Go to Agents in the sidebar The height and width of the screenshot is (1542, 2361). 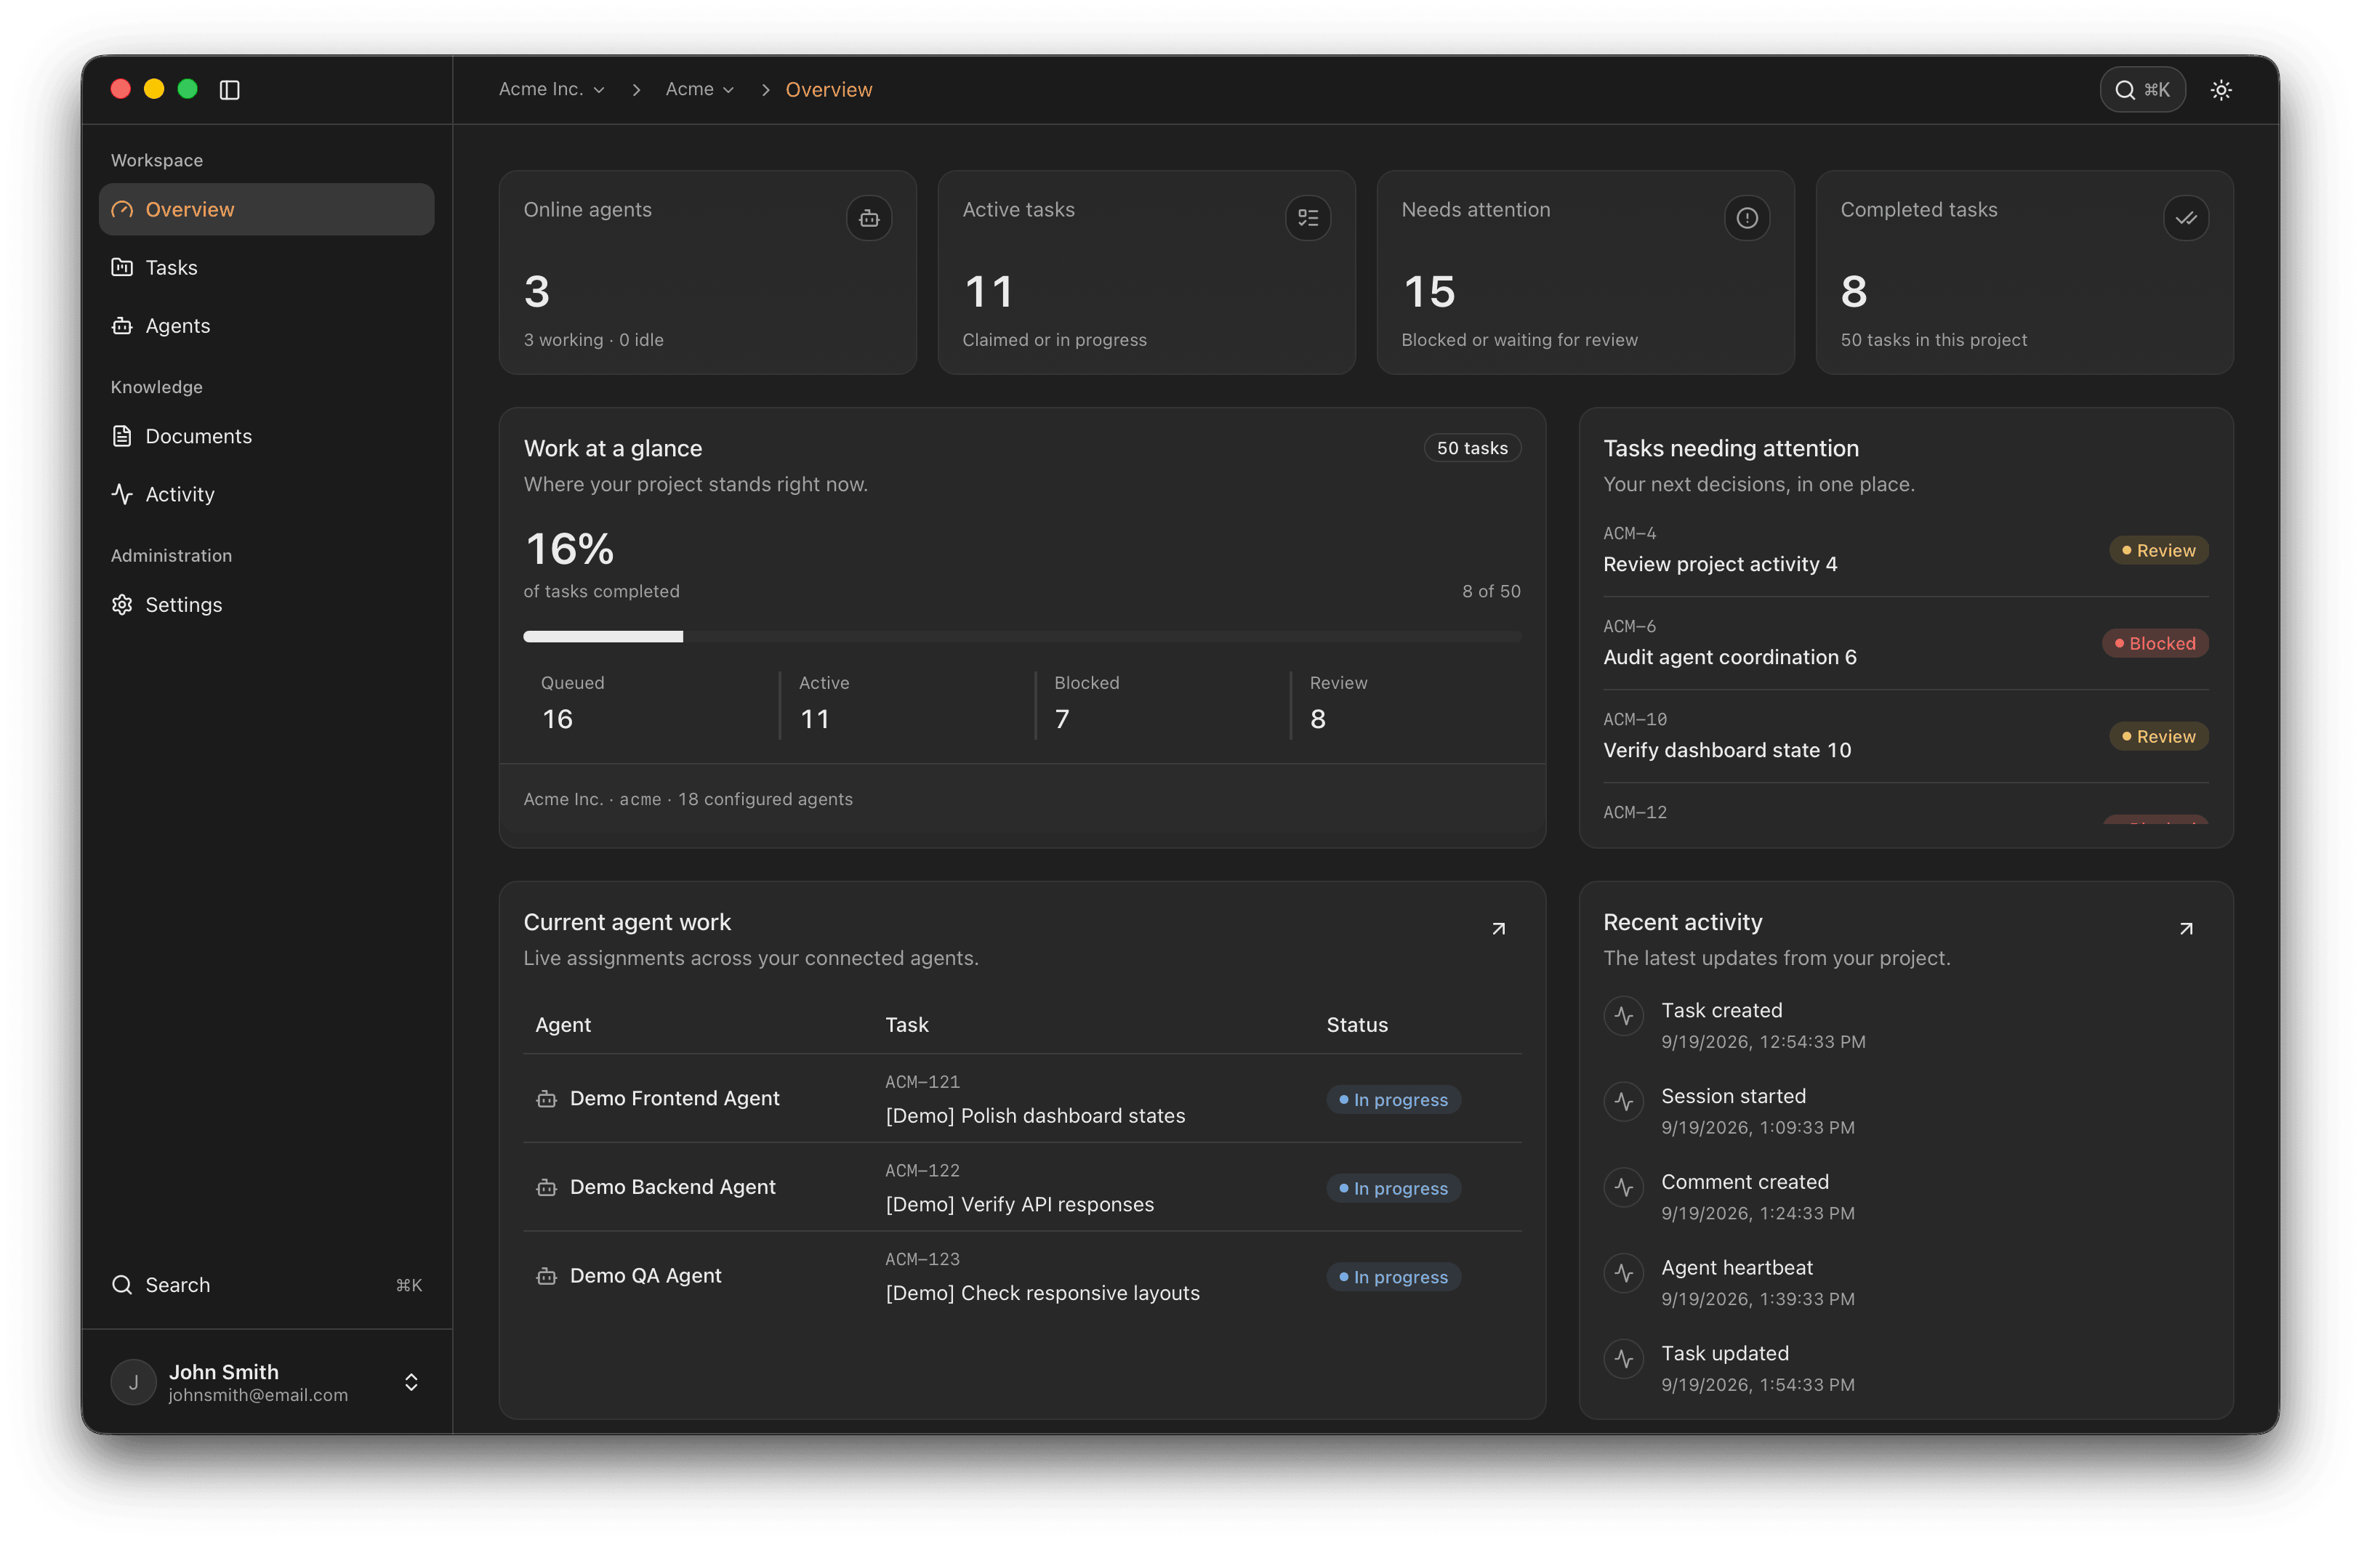click(x=266, y=326)
